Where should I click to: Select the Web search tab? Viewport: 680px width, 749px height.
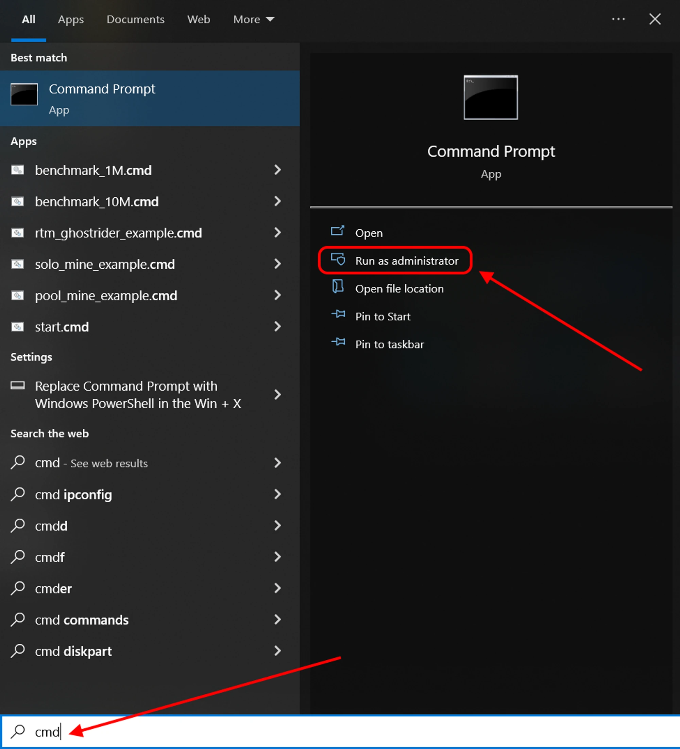click(199, 19)
